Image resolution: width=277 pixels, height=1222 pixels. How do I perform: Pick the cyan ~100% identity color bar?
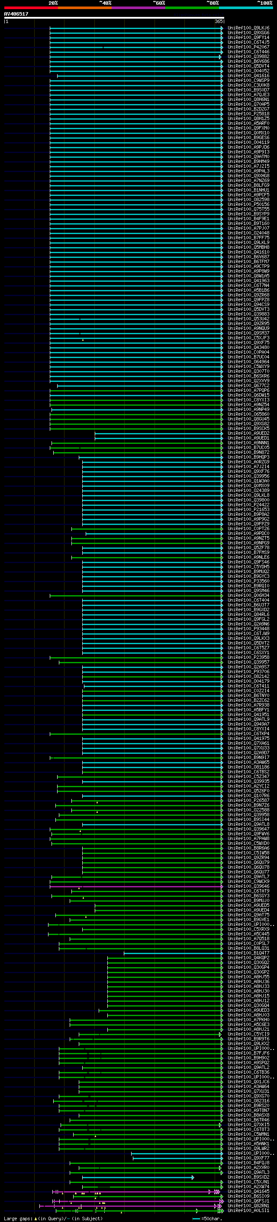point(246,8)
